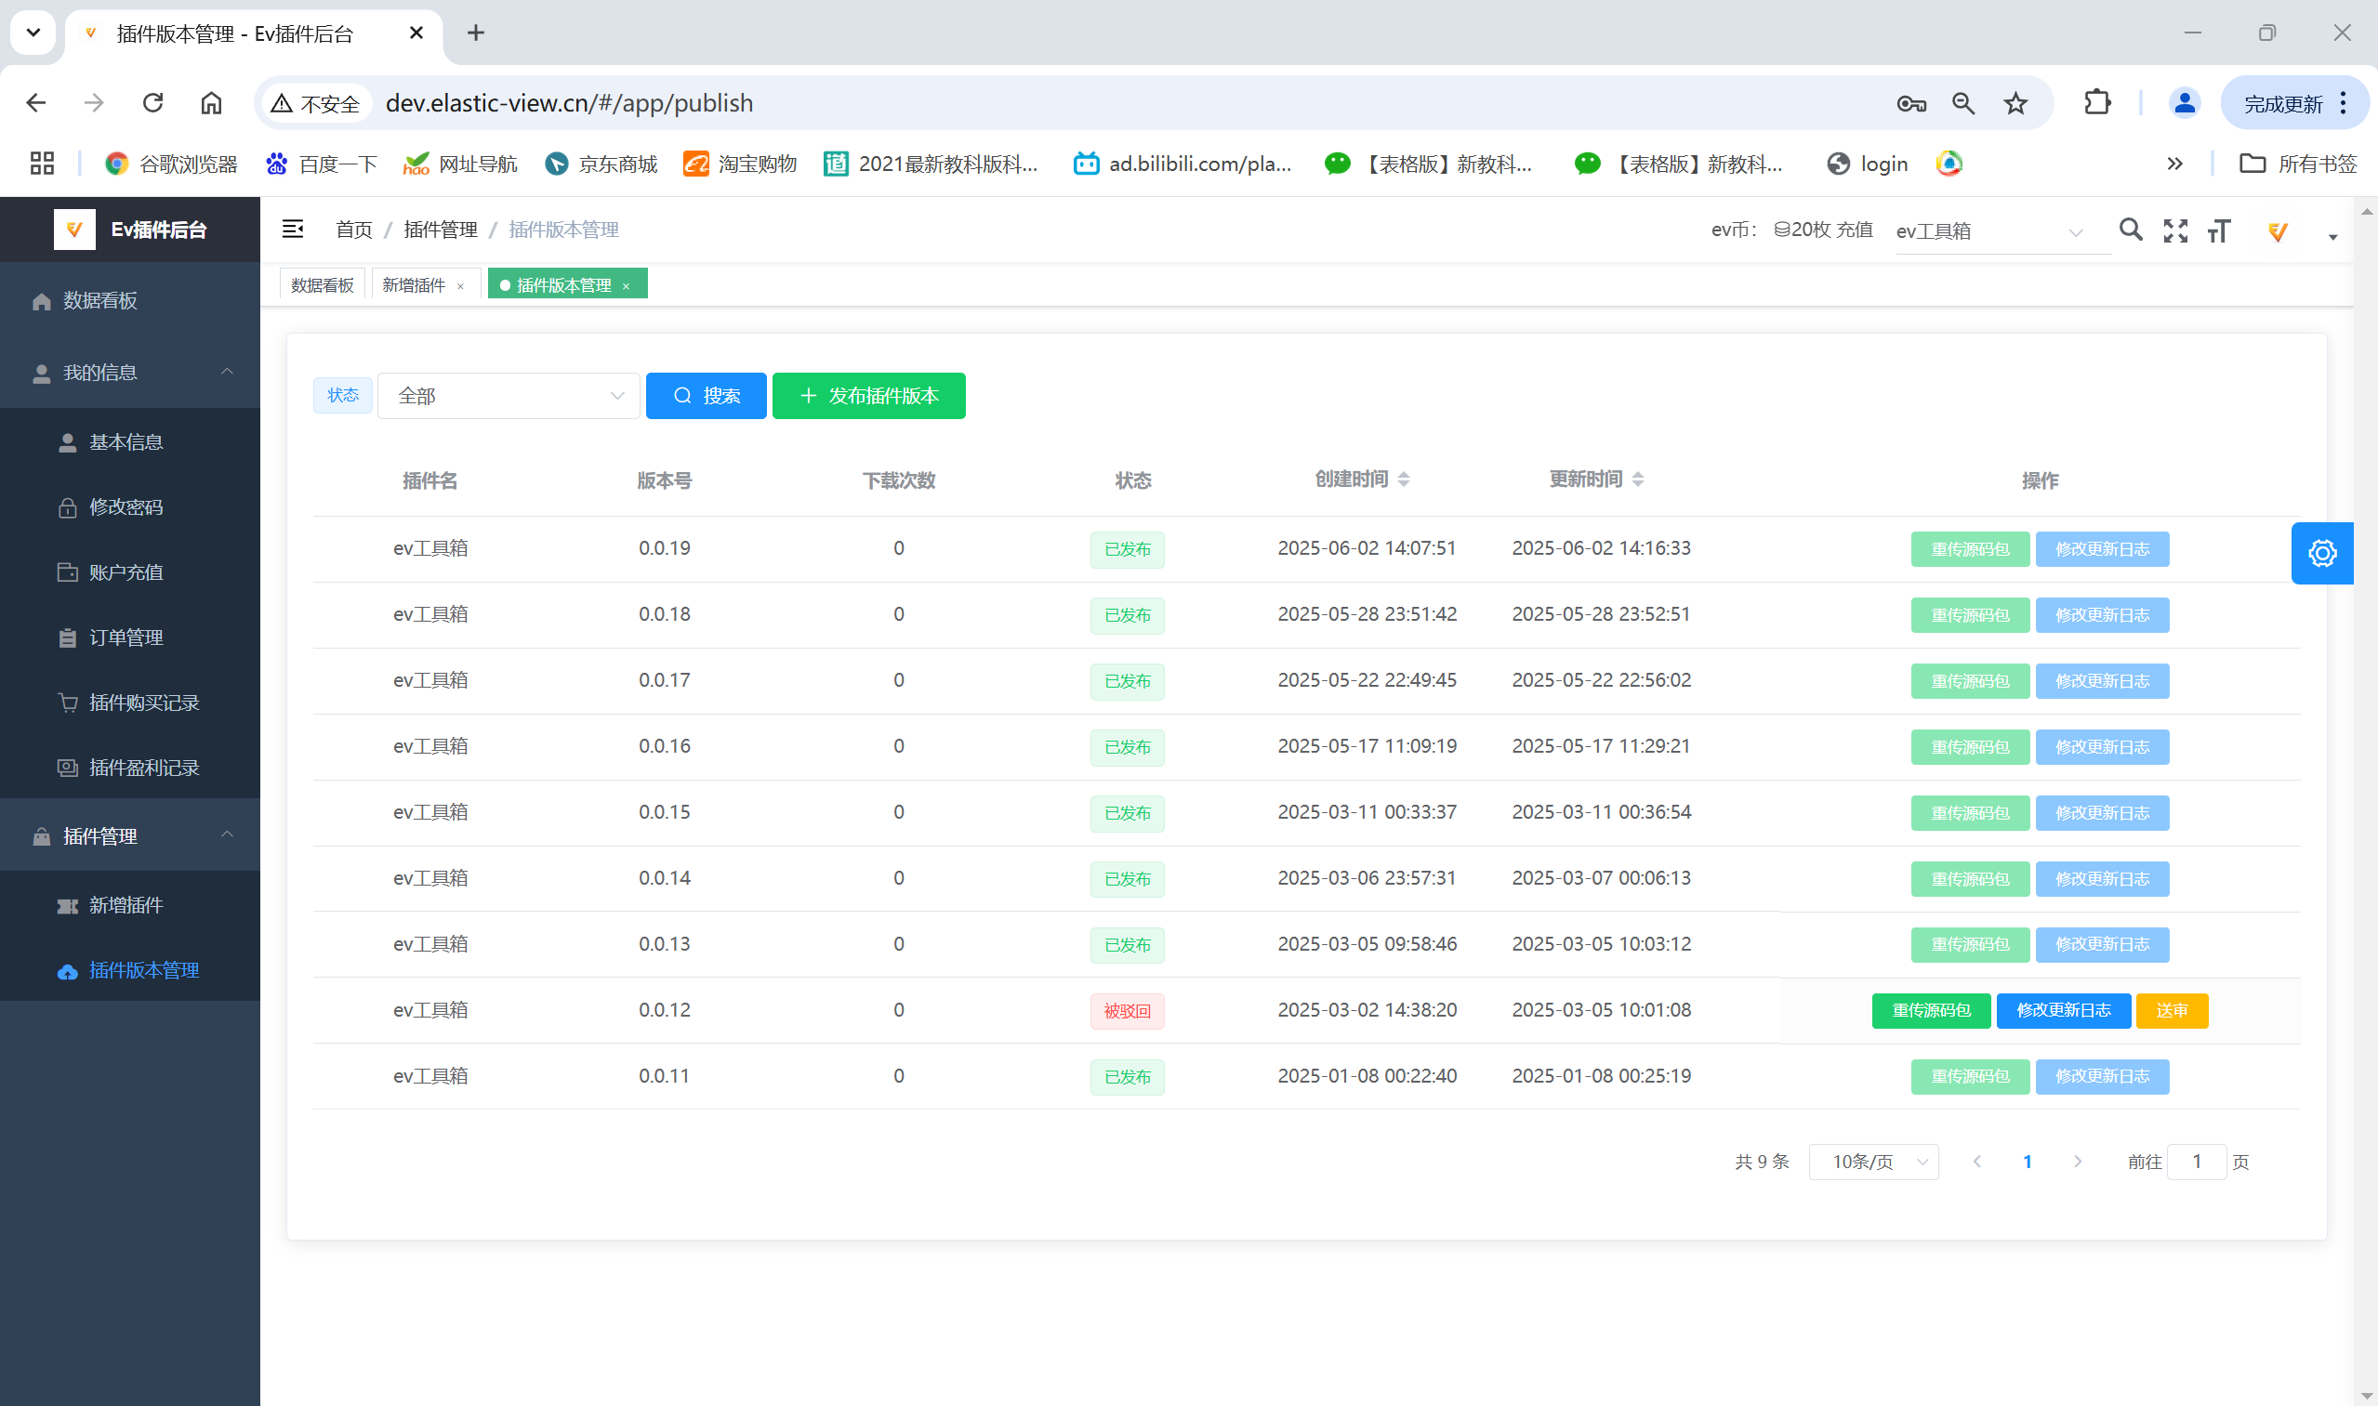Click the orange 送审 button for version 0.0.12

[2173, 1011]
